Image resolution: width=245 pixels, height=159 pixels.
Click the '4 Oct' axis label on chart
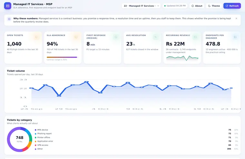(100, 109)
